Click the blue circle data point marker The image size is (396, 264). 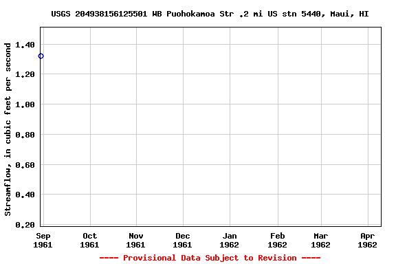click(41, 56)
